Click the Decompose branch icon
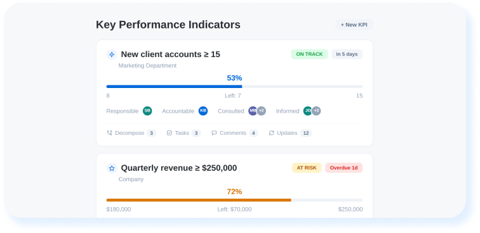This screenshot has height=233, width=480. click(x=109, y=133)
